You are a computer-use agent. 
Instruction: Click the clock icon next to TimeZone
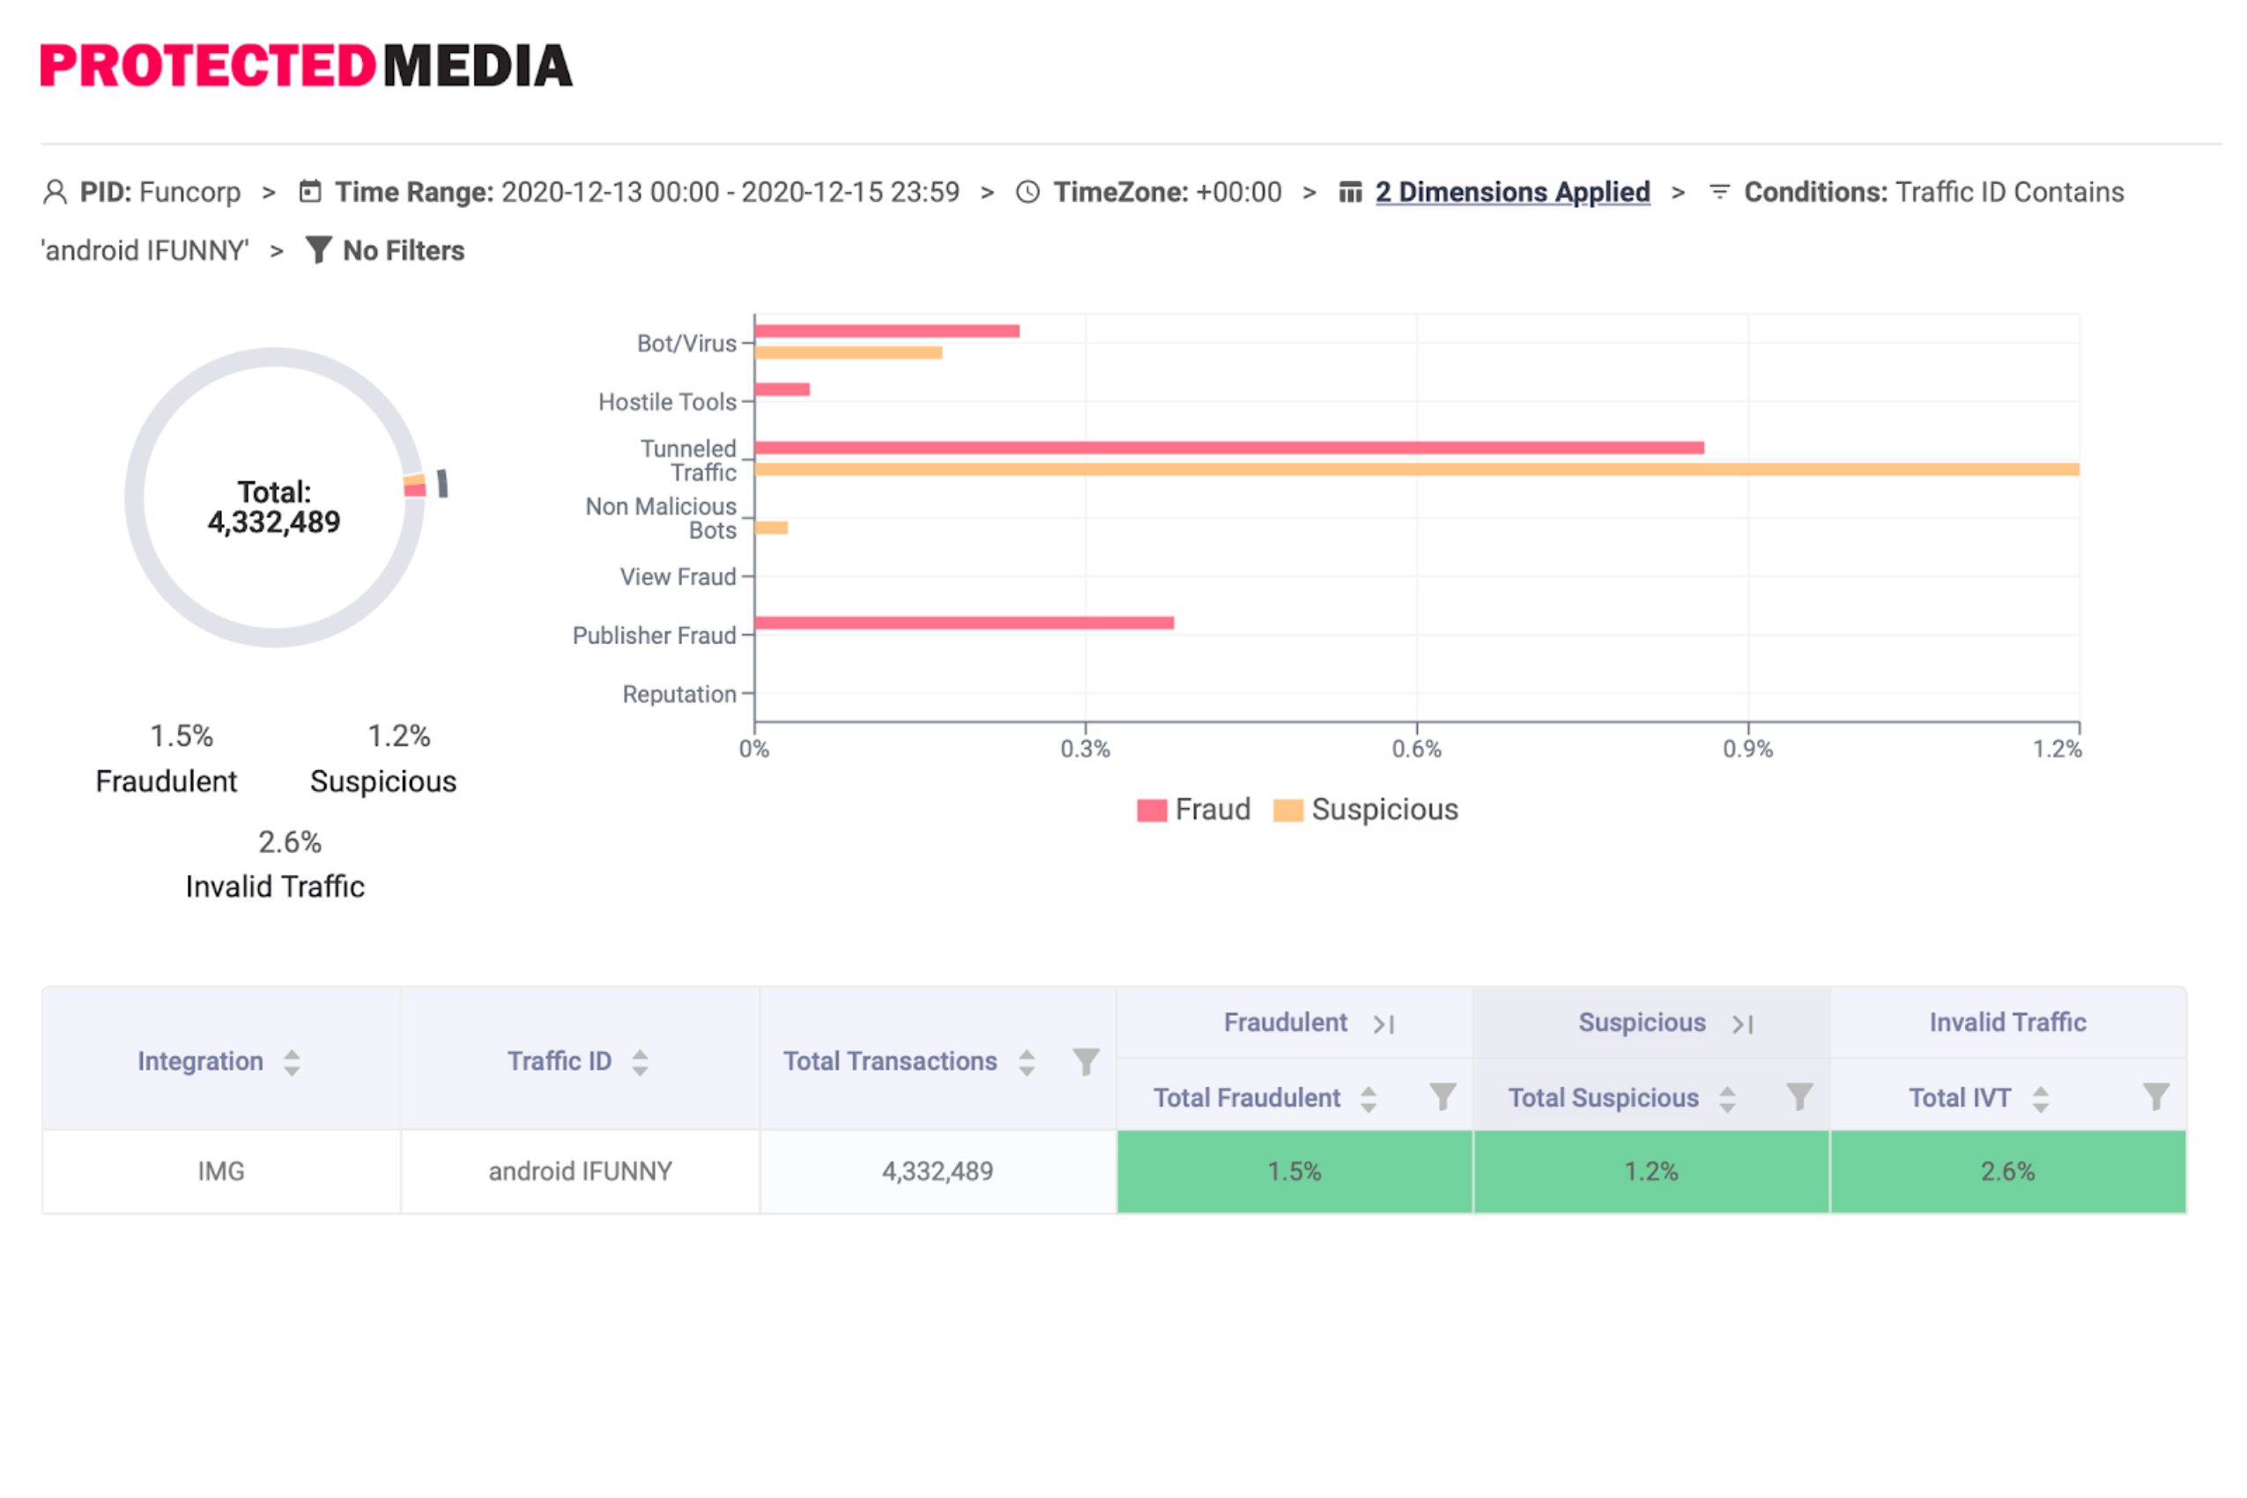click(1028, 192)
